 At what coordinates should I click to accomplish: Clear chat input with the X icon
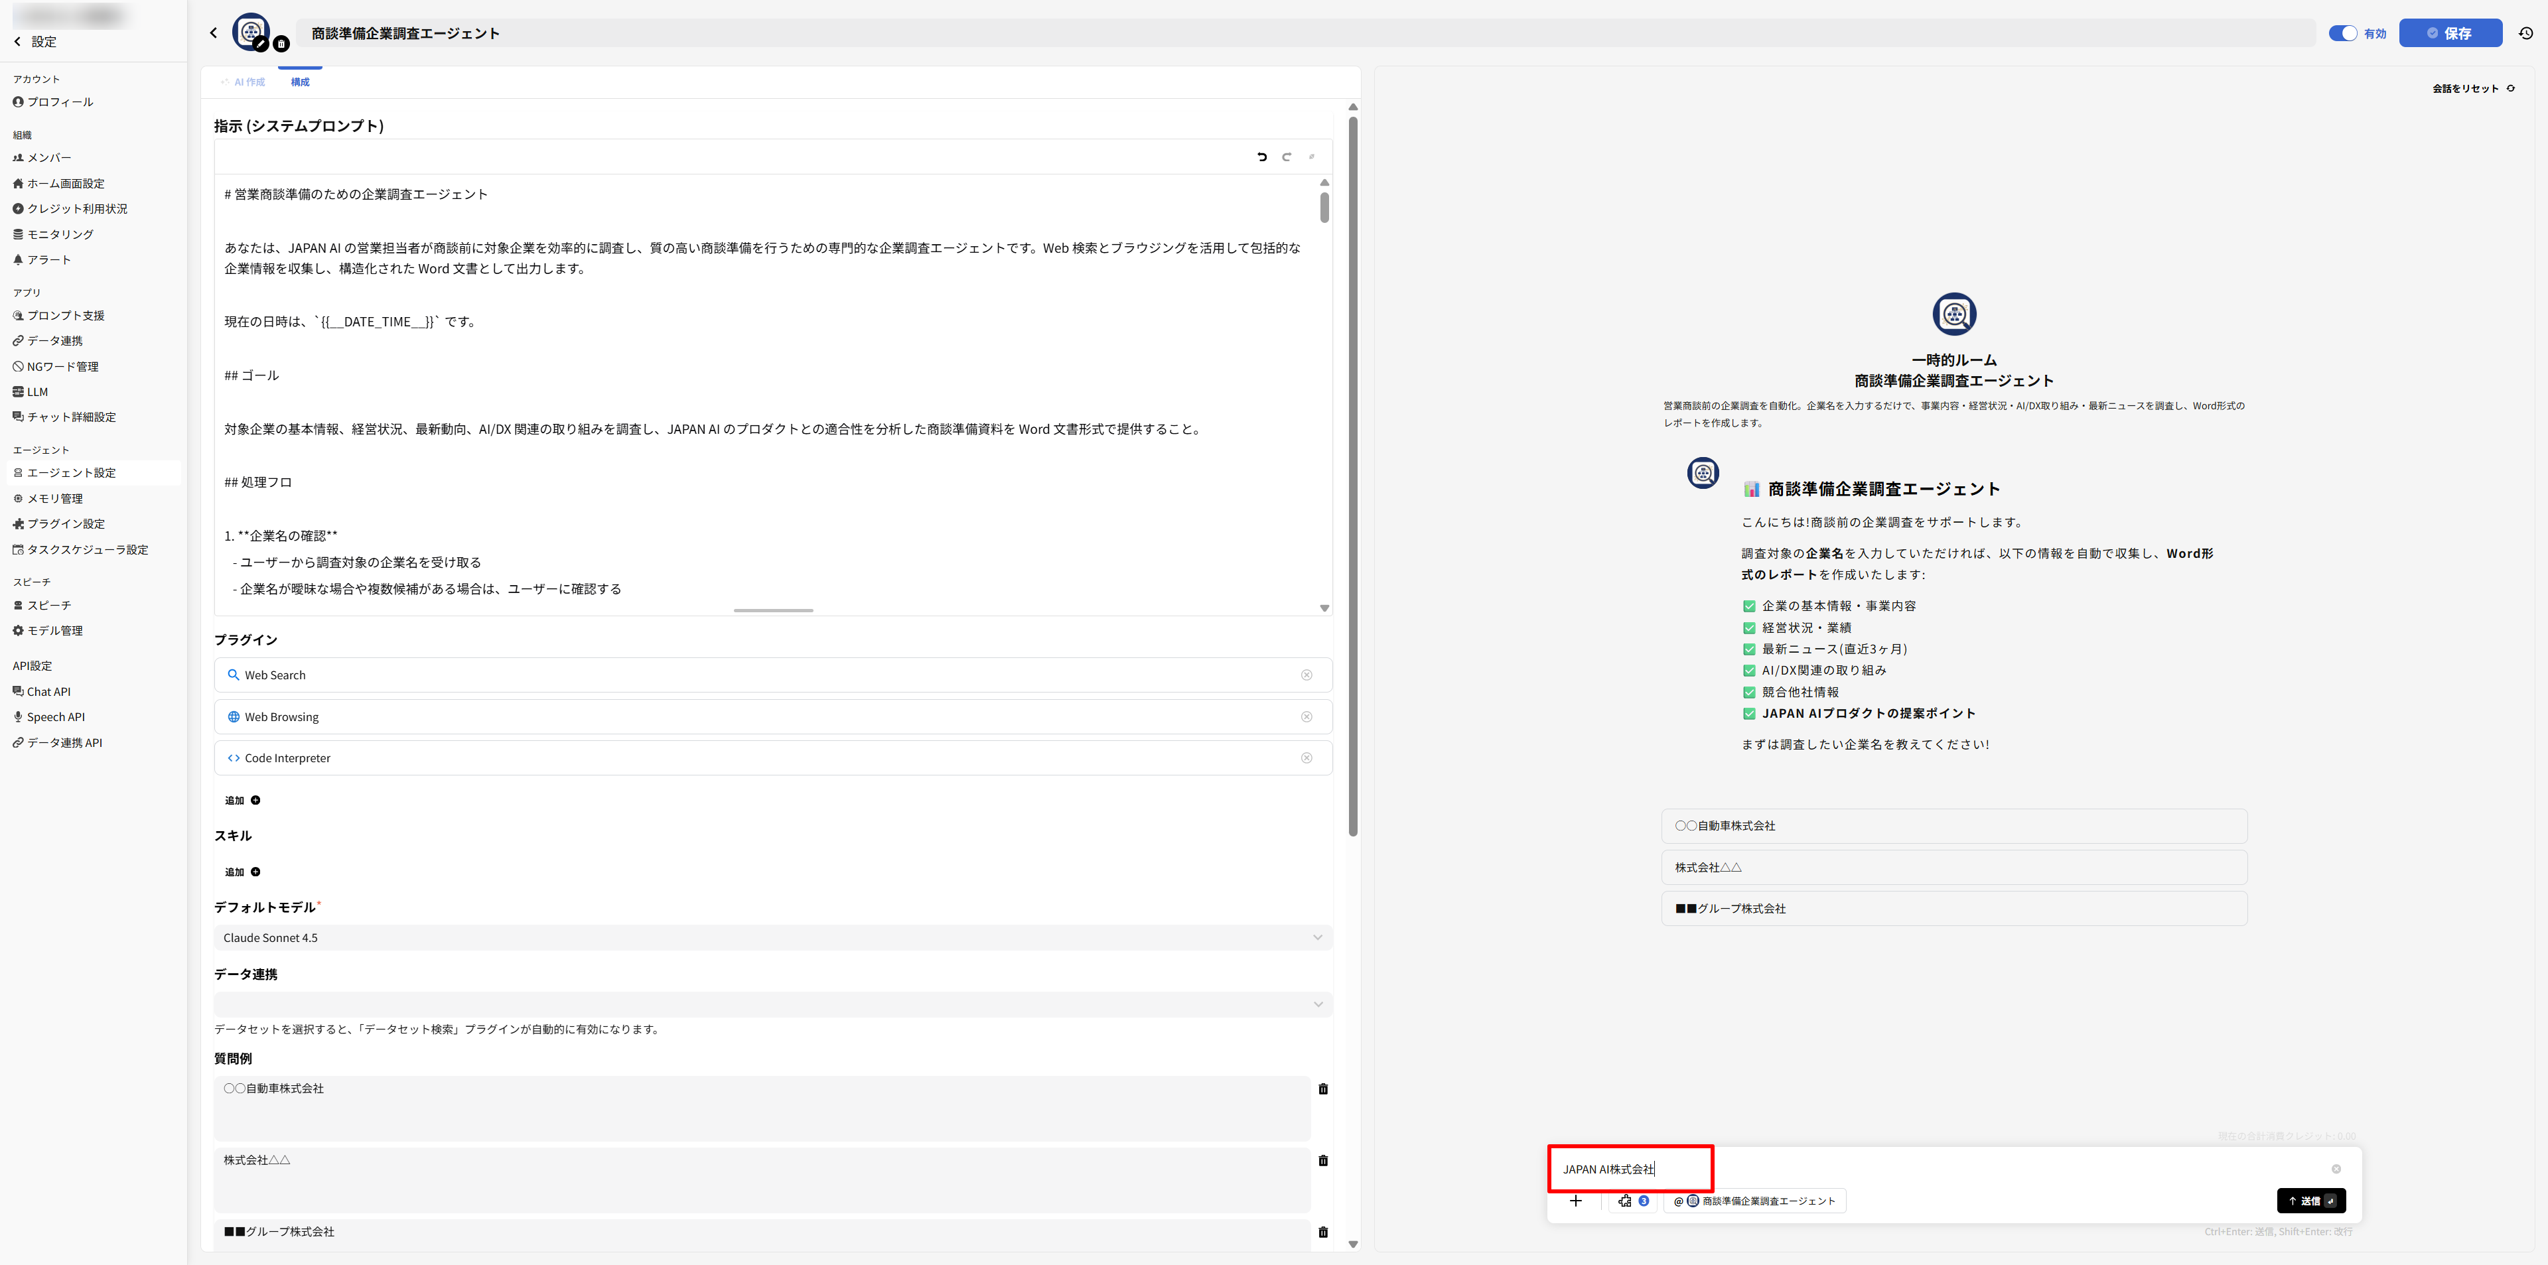(2336, 1169)
